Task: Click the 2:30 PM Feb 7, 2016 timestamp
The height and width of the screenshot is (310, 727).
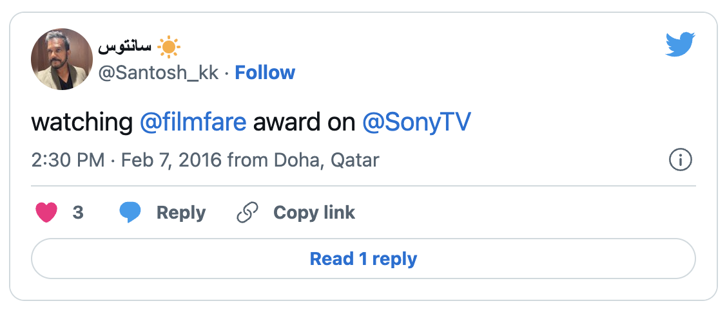Action: (x=128, y=160)
